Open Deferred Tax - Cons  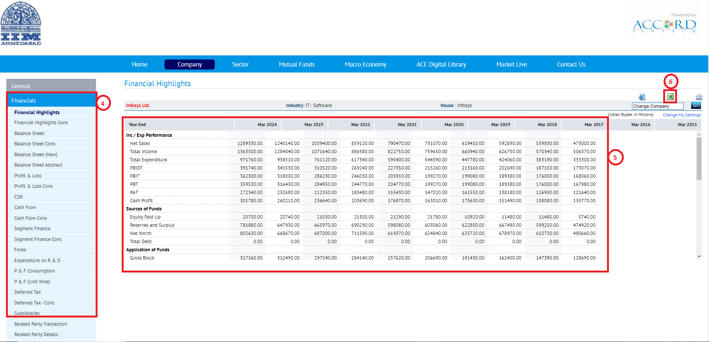point(34,303)
